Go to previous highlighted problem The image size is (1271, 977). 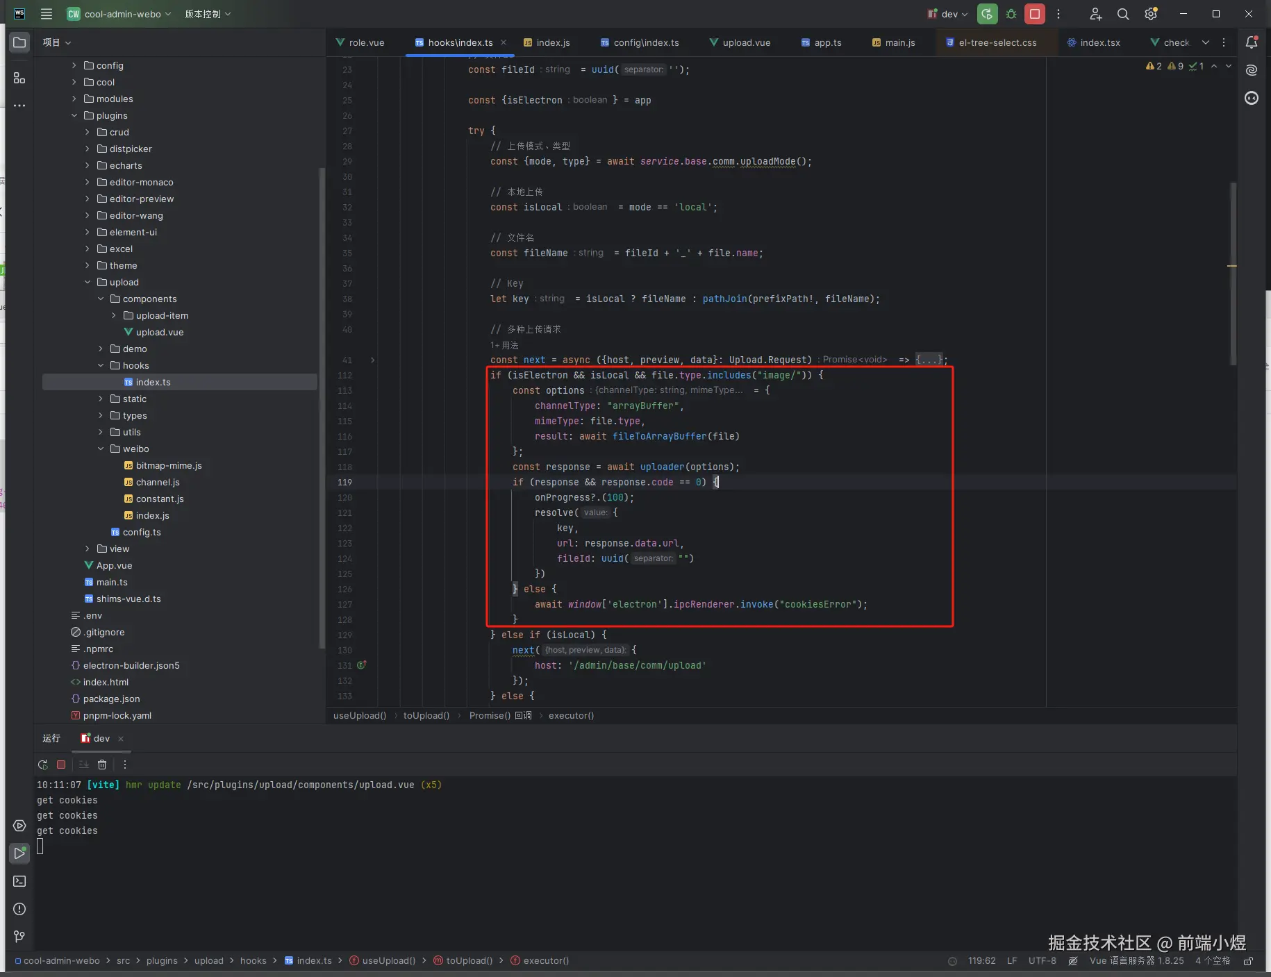[1214, 66]
